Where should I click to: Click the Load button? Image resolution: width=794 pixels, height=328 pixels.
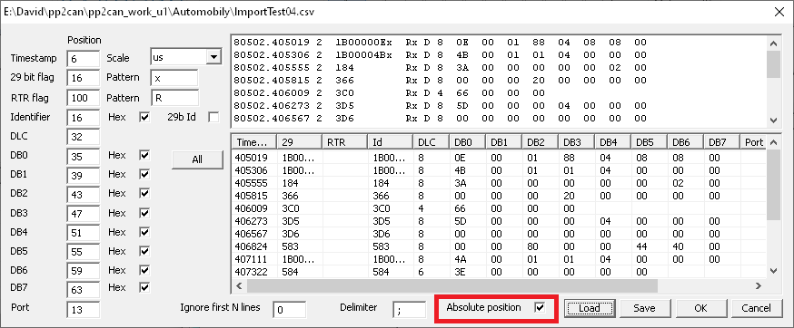pos(590,308)
